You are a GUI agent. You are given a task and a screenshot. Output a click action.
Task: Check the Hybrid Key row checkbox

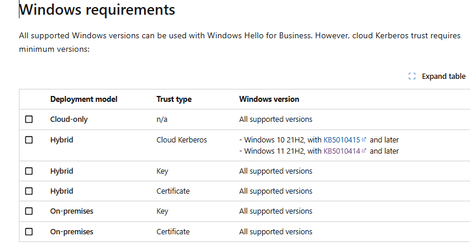(29, 171)
